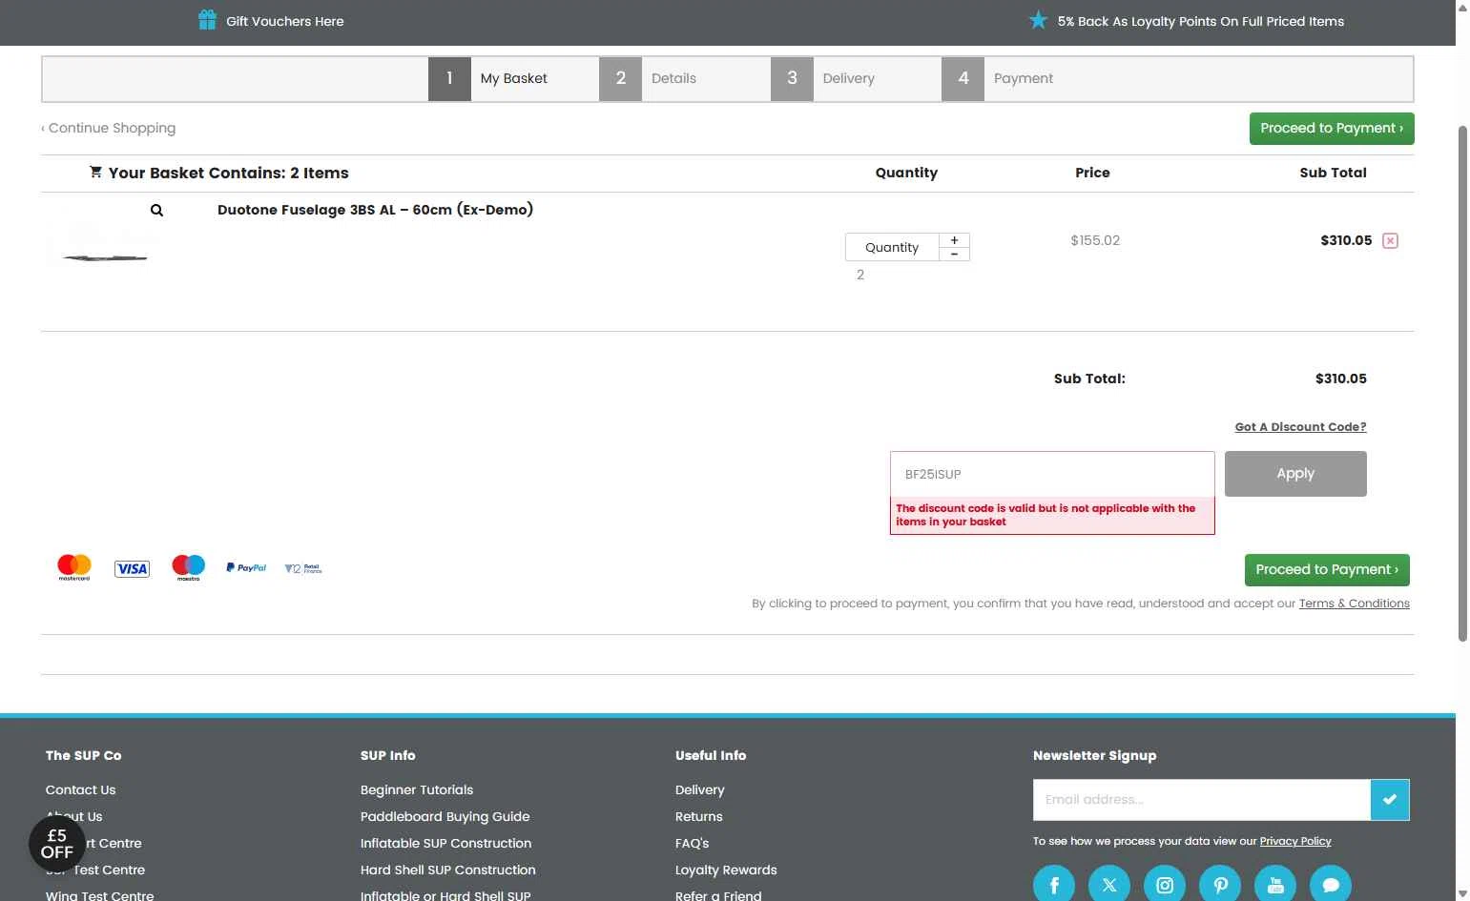Submit newsletter signup with checkmark button
Image resolution: width=1470 pixels, height=901 pixels.
(x=1390, y=800)
